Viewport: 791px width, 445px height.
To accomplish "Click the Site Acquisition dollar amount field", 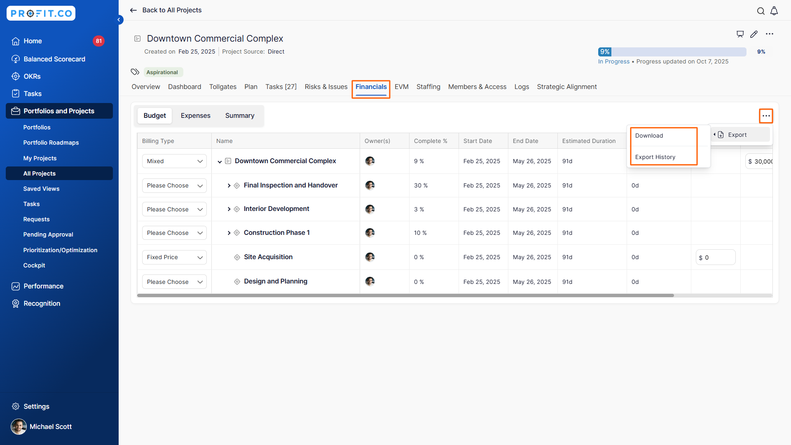I will [716, 258].
